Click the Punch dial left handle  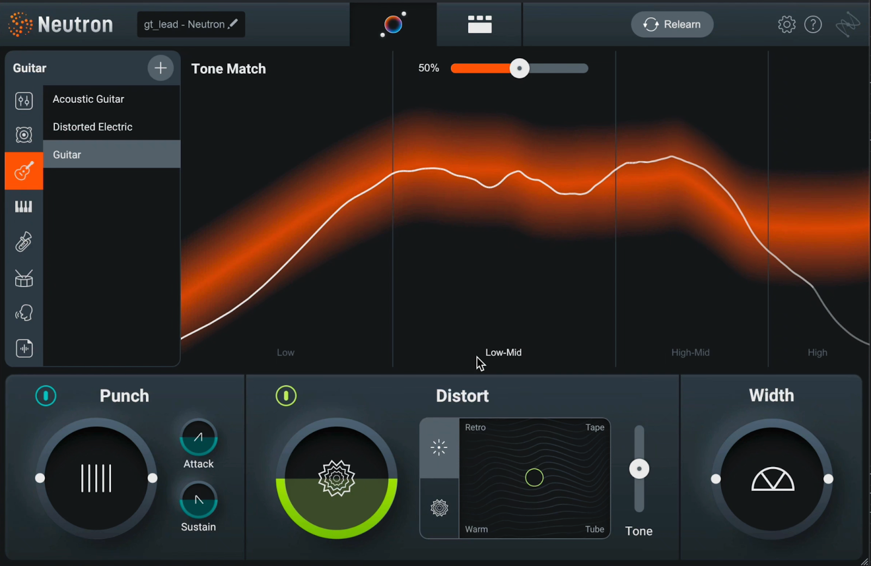point(40,478)
